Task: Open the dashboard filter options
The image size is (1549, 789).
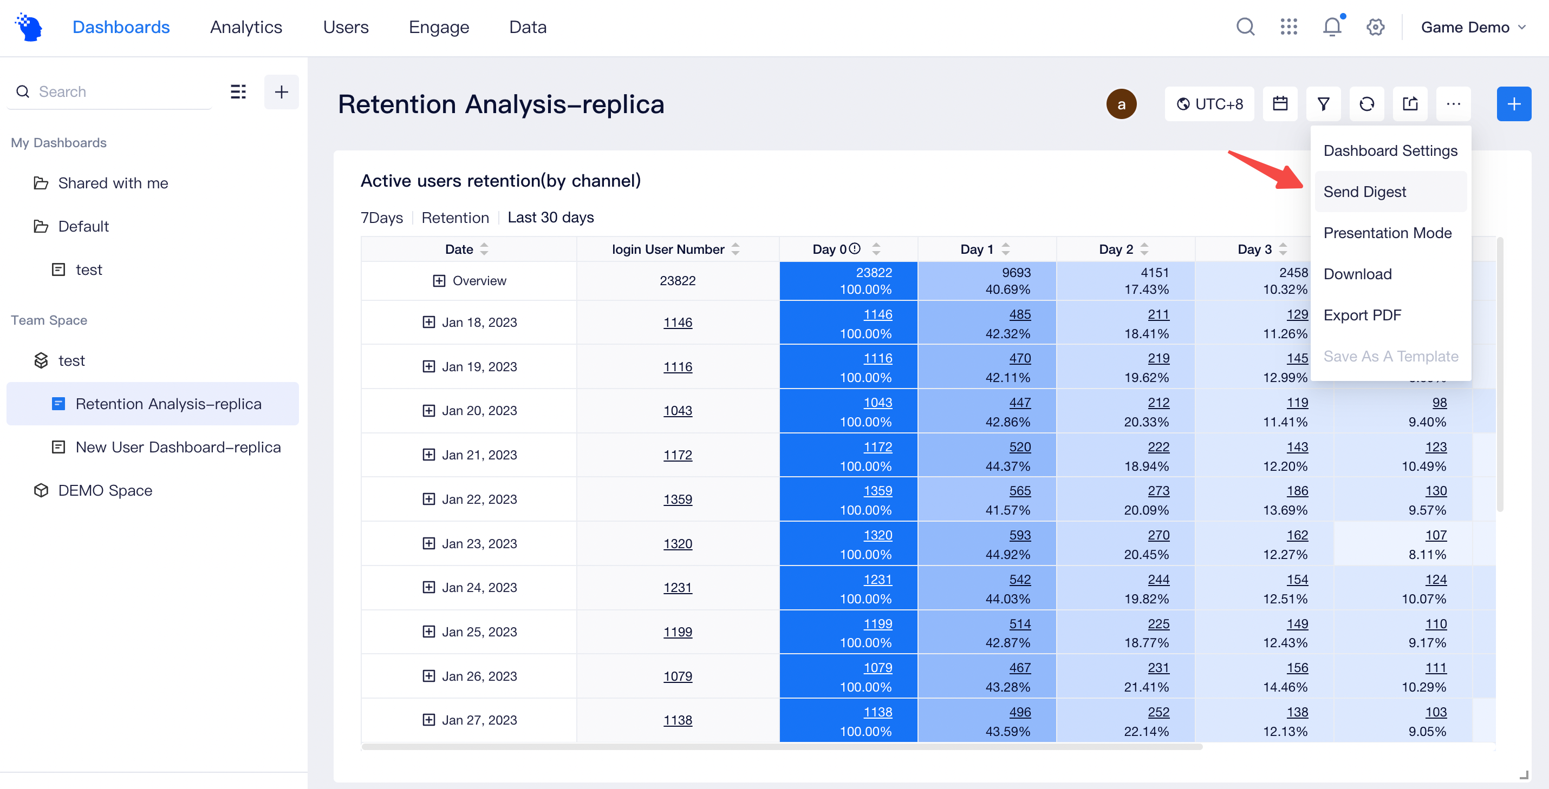Action: pos(1323,103)
